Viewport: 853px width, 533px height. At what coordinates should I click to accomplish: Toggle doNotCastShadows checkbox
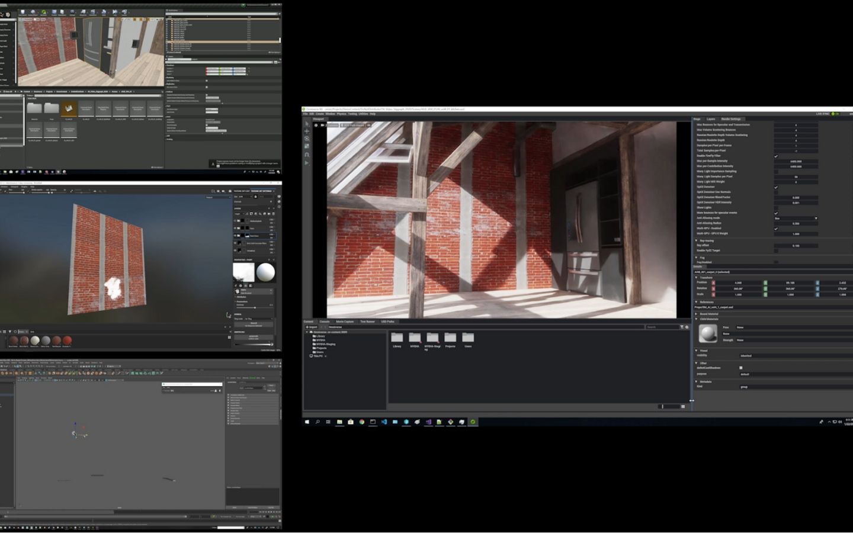[x=741, y=368]
